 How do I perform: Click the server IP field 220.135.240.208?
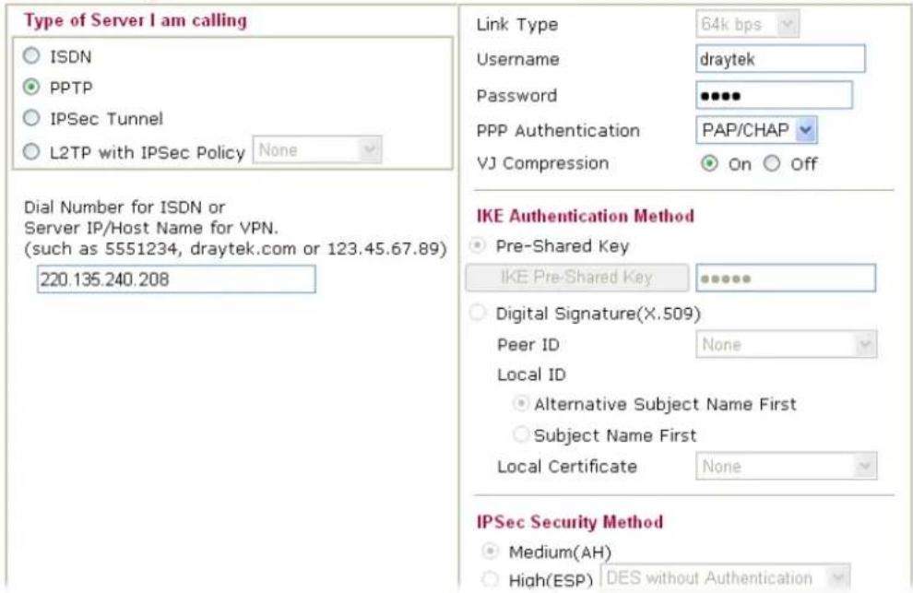pyautogui.click(x=176, y=279)
